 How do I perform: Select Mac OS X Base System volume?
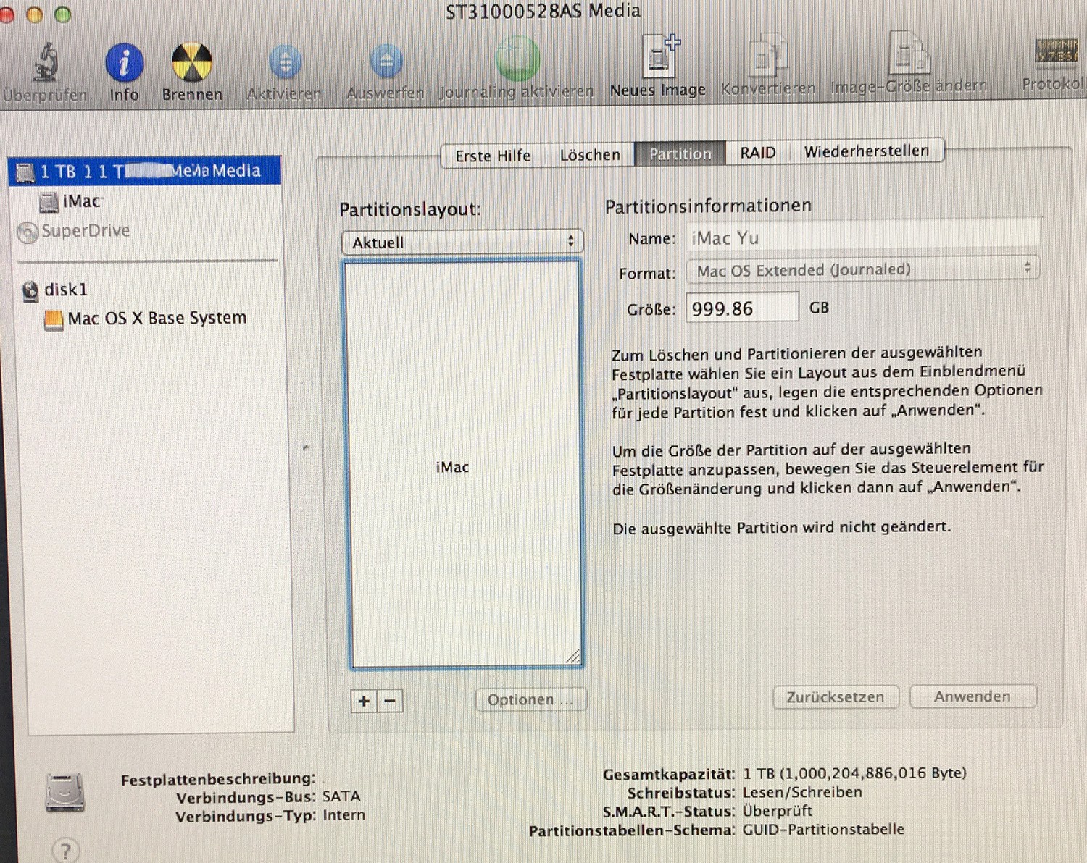click(146, 319)
